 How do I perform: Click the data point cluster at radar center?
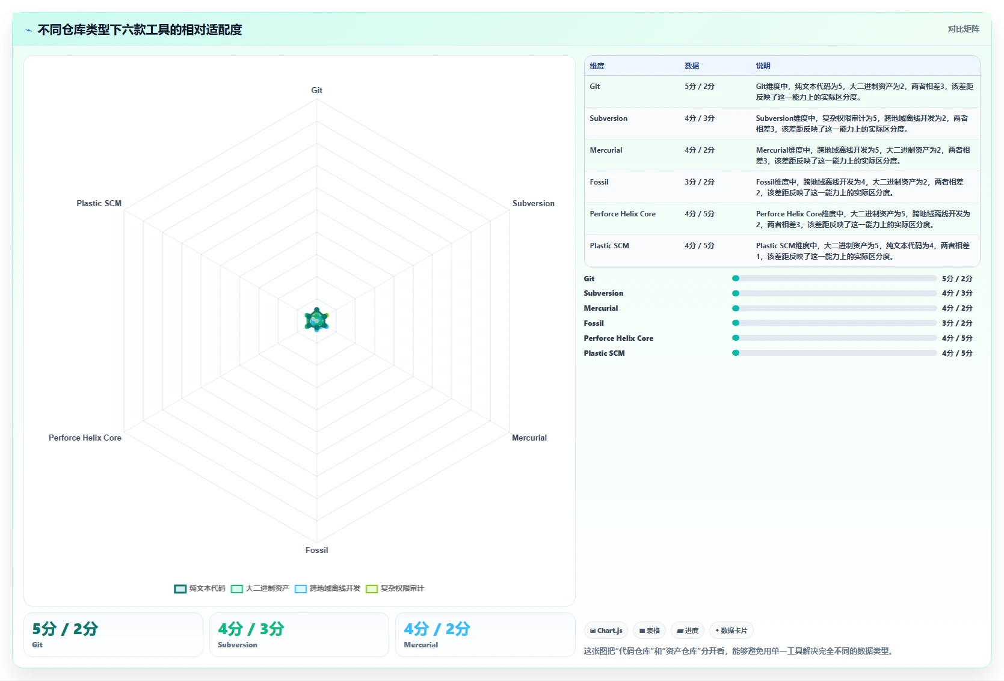(x=316, y=320)
